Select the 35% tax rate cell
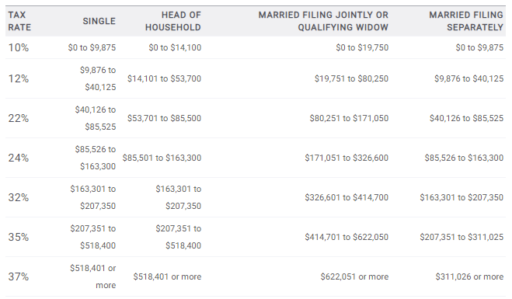 click(19, 237)
